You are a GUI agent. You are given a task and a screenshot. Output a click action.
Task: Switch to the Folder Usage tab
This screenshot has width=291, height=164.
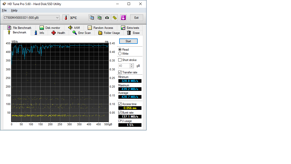(x=109, y=33)
